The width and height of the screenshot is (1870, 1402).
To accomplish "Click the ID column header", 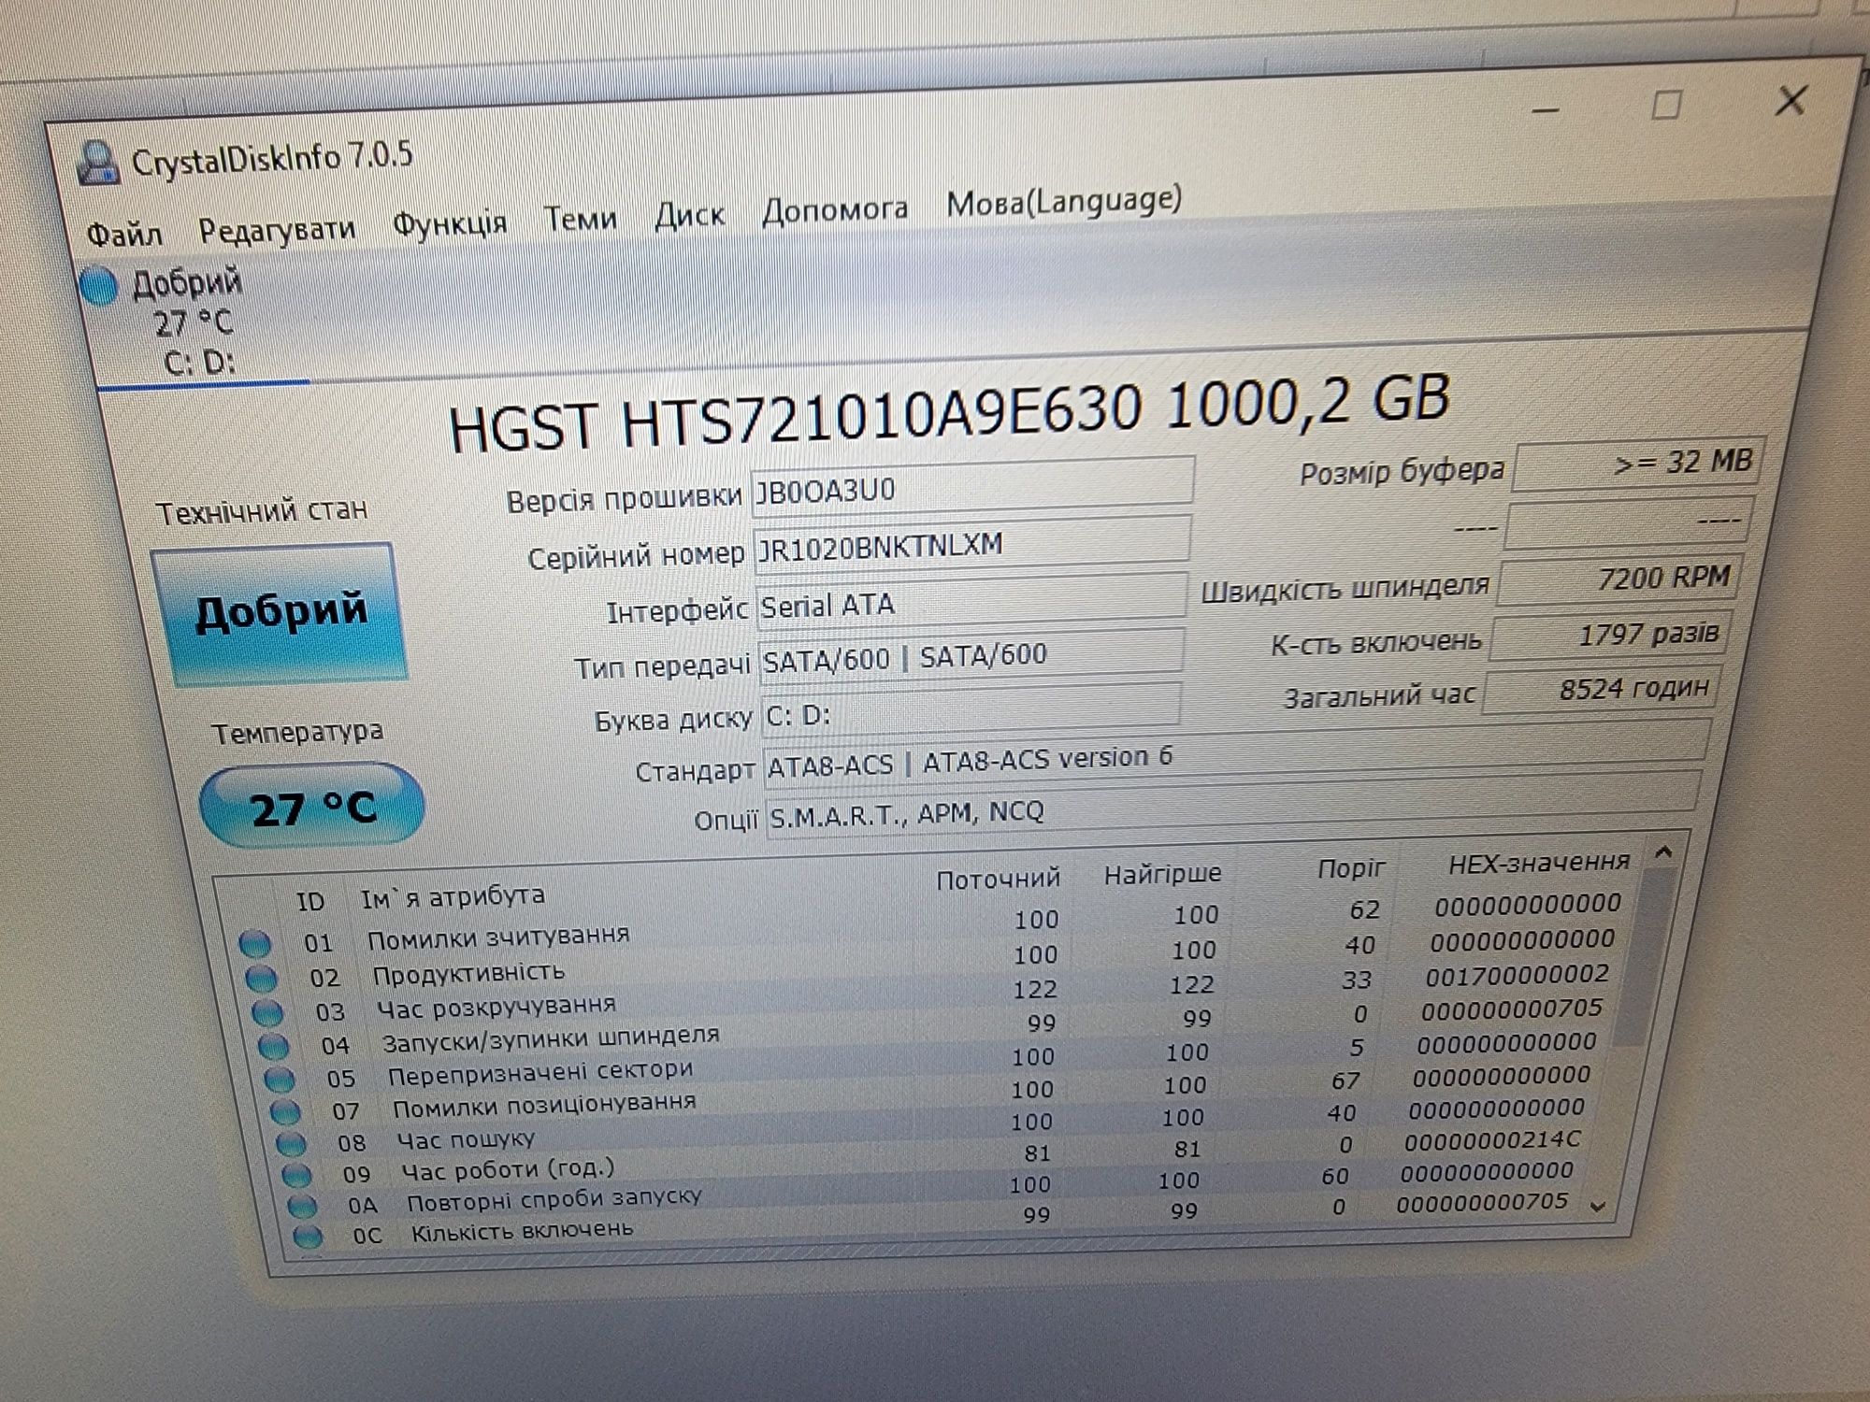I will pos(309,901).
